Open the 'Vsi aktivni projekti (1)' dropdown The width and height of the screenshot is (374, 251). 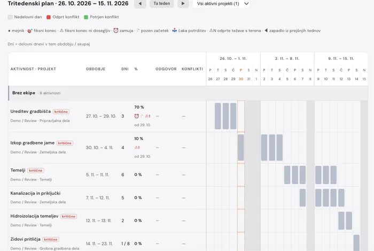coord(221,4)
